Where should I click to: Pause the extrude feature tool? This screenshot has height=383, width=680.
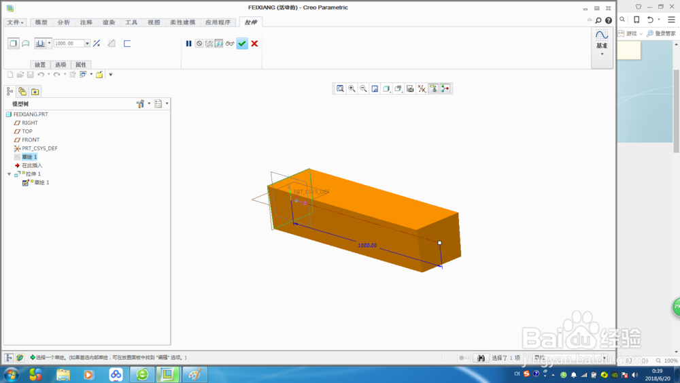point(188,44)
